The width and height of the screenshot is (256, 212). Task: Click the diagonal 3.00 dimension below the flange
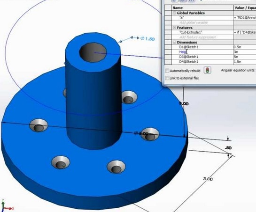click(208, 179)
